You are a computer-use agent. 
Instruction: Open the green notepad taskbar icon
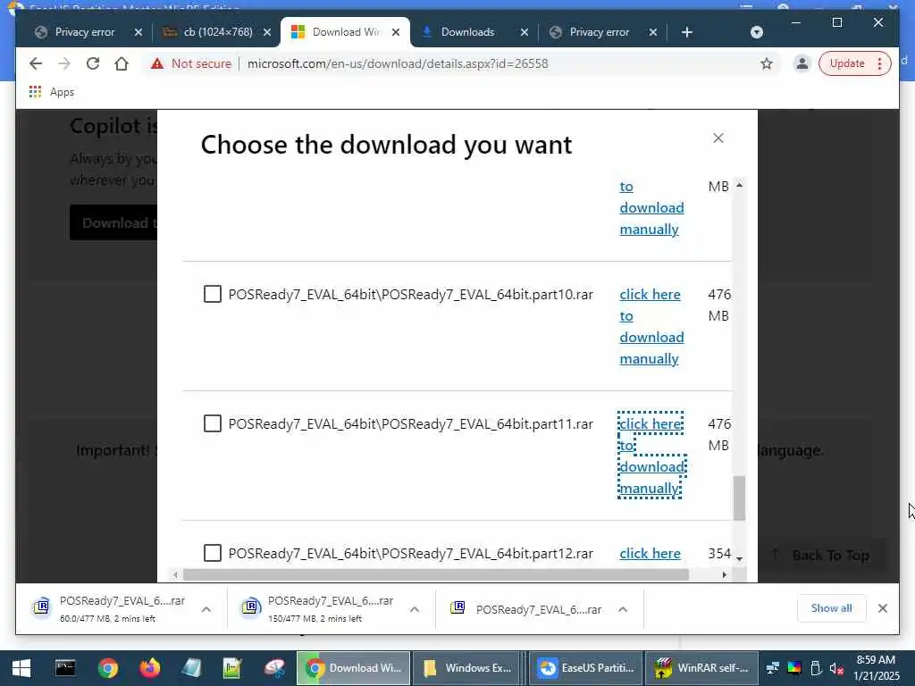[232, 668]
